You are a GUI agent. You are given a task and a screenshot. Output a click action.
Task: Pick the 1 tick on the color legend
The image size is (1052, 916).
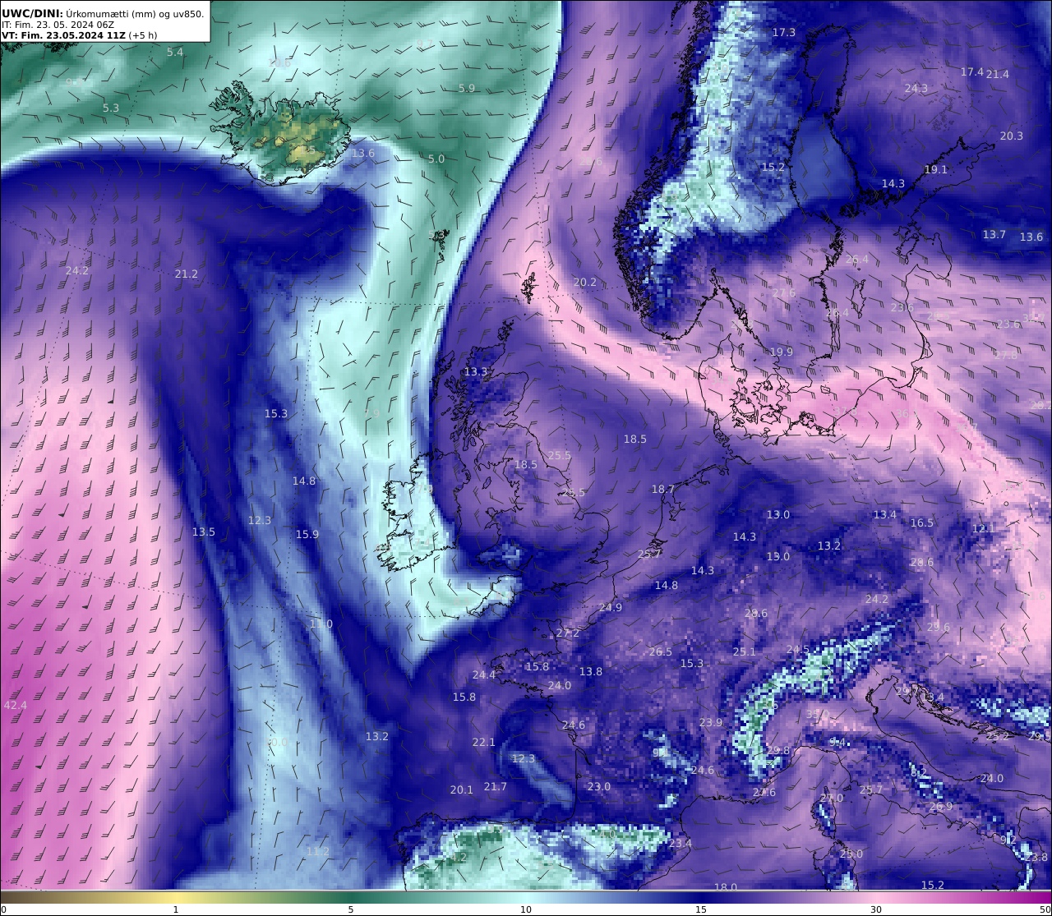[x=176, y=909]
